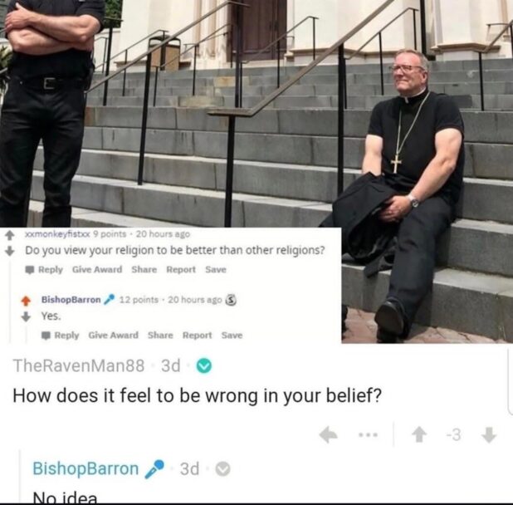Viewport: 513px width, 505px height.
Task: Click Give Award under the xxmonkeyfistxx comment
Action: click(97, 269)
